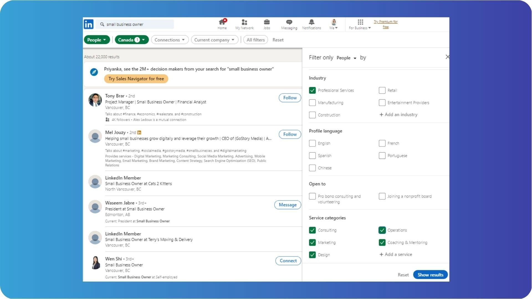Check Joining a nonprofit board

tap(382, 196)
